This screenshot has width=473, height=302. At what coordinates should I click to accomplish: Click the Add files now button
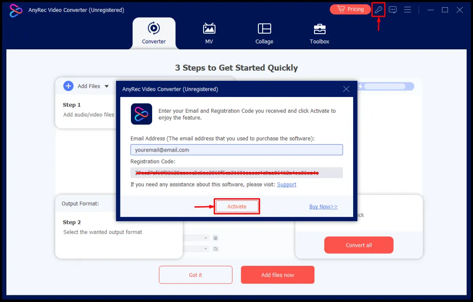[278, 275]
